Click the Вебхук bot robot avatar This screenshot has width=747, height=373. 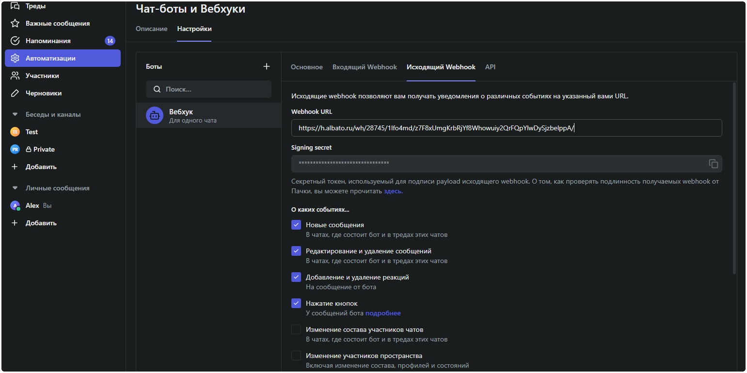155,116
